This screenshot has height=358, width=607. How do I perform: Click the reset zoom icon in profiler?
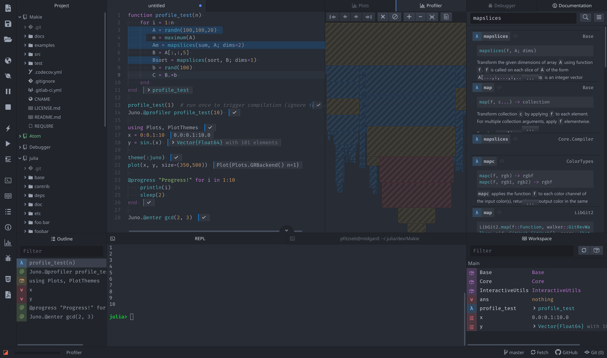(x=432, y=17)
